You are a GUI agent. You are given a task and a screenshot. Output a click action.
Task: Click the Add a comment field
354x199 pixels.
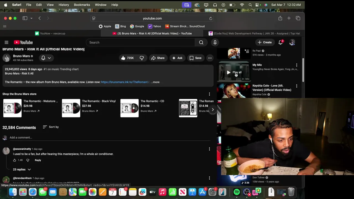click(110, 138)
